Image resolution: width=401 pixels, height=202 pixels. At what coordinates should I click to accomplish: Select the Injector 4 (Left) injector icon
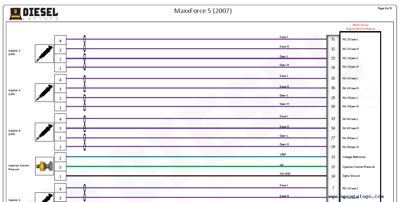pyautogui.click(x=44, y=93)
